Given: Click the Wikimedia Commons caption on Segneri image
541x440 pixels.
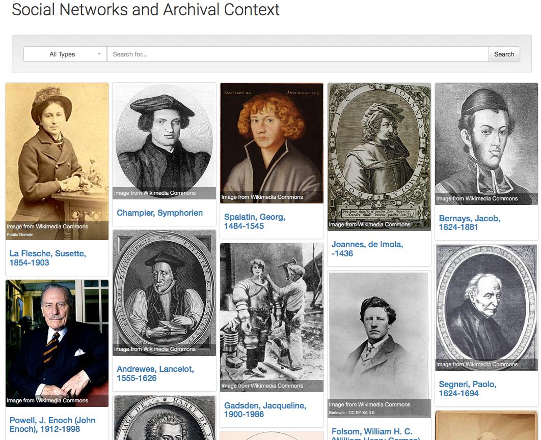Looking at the screenshot, I should click(x=477, y=365).
